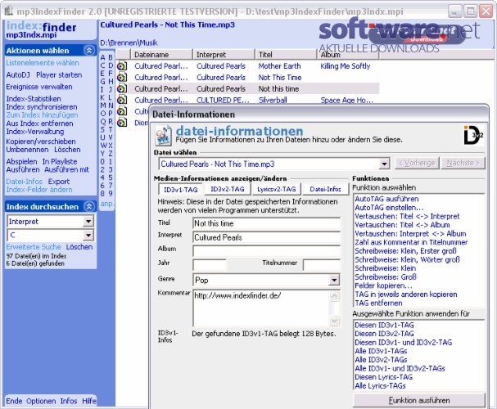The height and width of the screenshot is (409, 497).
Task: Click the Vorherige button
Action: pyautogui.click(x=417, y=163)
